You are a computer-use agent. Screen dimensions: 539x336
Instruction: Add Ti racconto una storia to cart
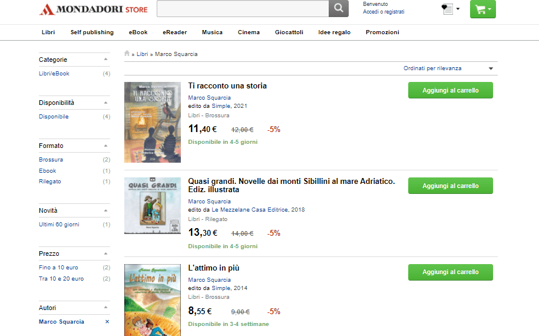point(450,90)
